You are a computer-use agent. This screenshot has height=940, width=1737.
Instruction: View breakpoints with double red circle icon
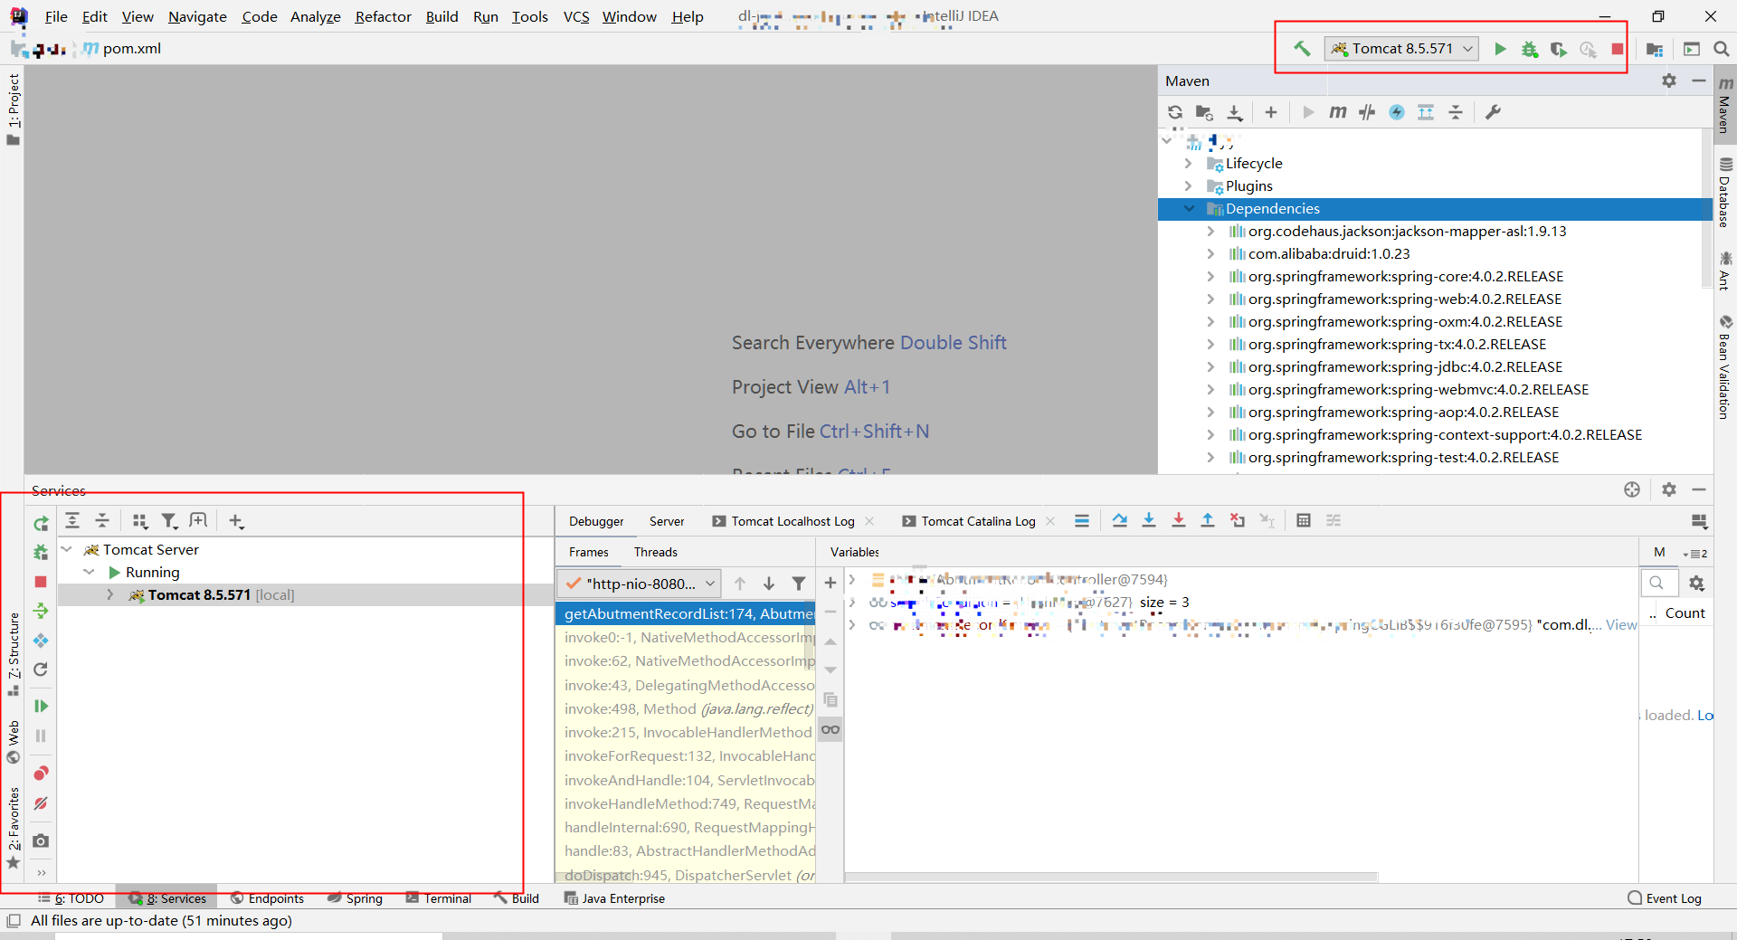point(41,774)
